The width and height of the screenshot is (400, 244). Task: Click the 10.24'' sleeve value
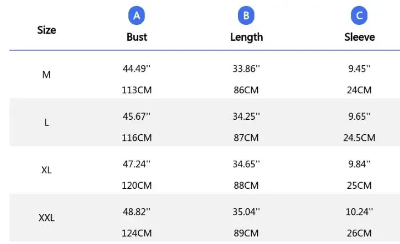coord(359,211)
